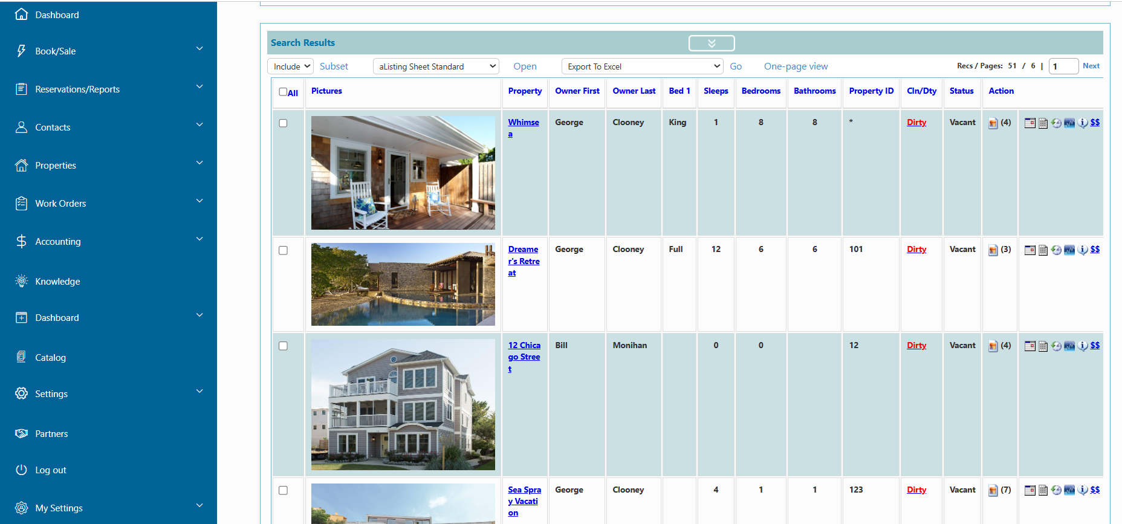This screenshot has width=1122, height=524.
Task: Open the blue chart icon for 12 Chicago Street
Action: pyautogui.click(x=1069, y=346)
